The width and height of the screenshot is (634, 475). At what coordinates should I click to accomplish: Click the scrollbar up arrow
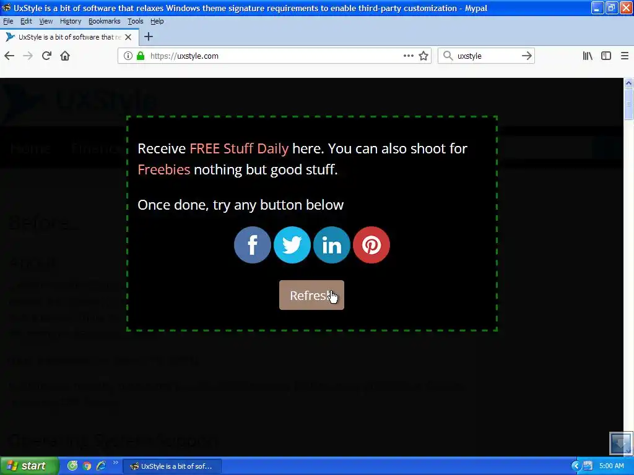[628, 83]
